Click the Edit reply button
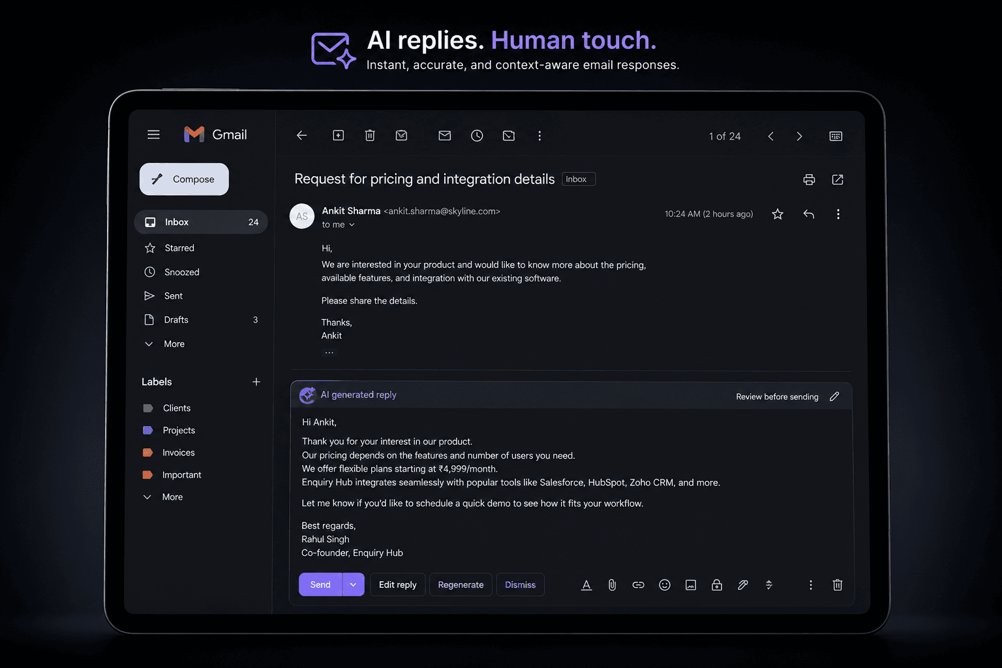The height and width of the screenshot is (668, 1002). 398,584
